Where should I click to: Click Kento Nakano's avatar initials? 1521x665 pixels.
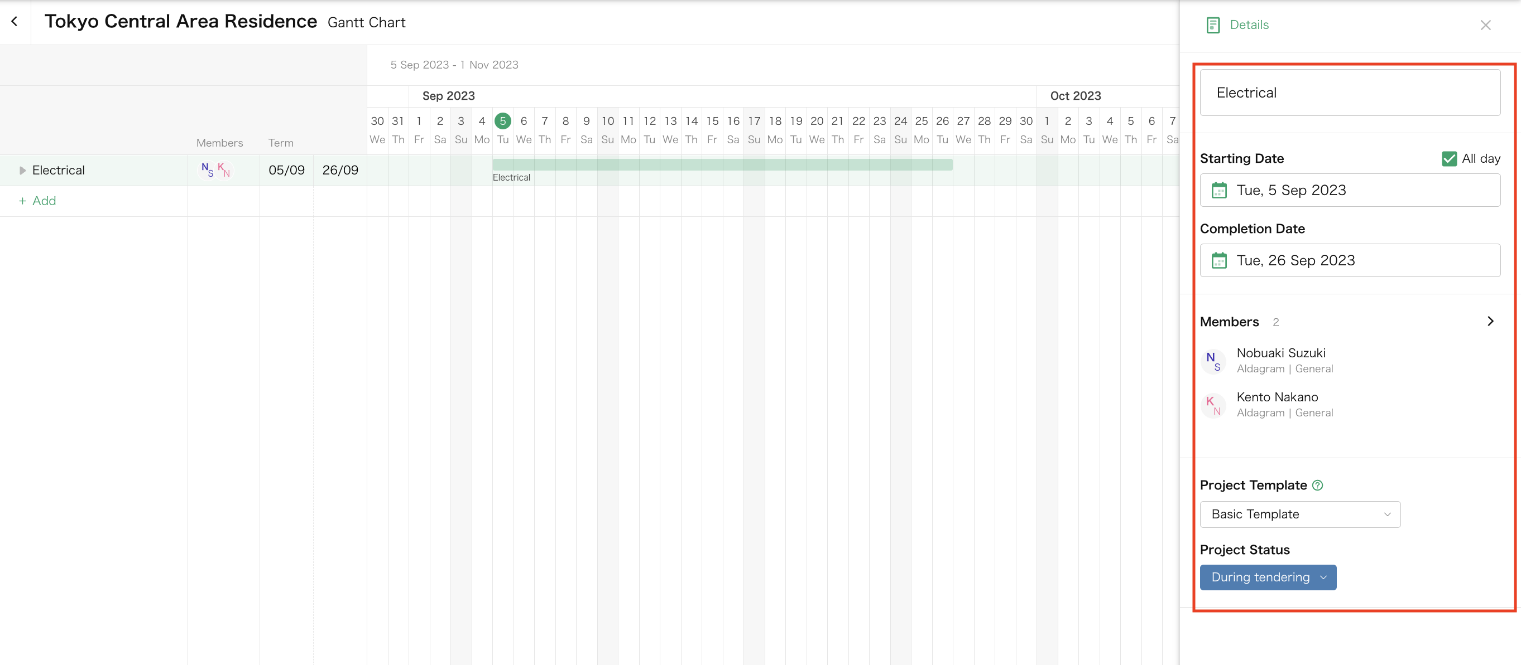[1213, 405]
